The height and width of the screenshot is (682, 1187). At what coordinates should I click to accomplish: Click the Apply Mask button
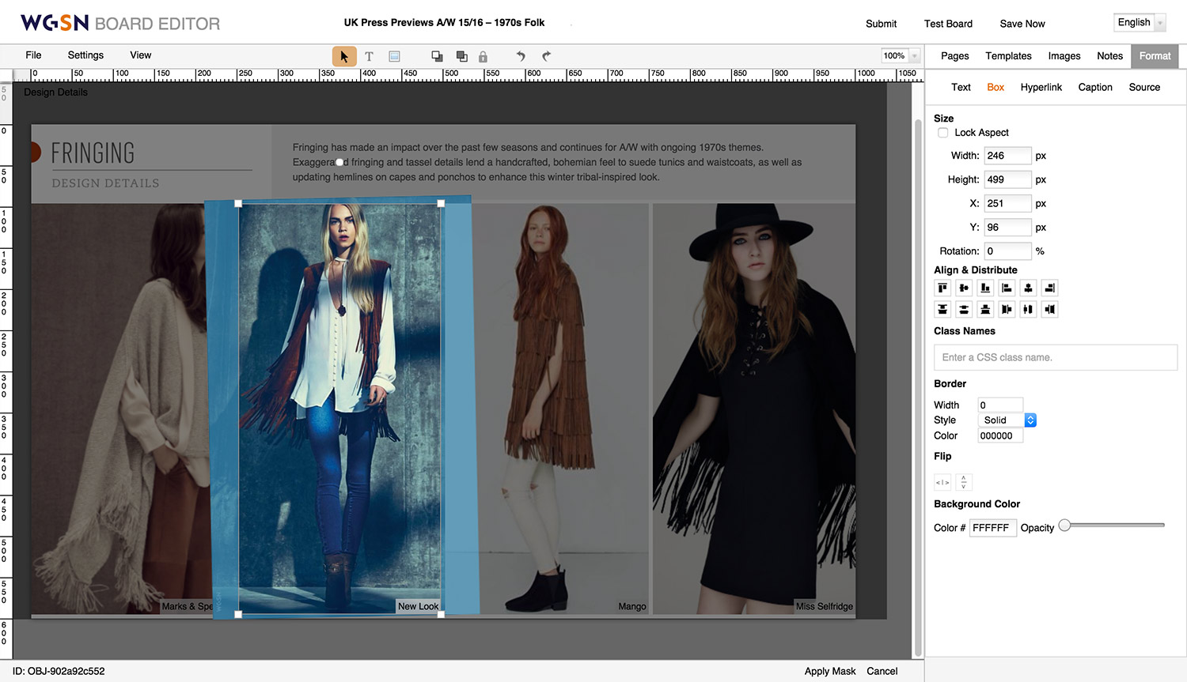tap(829, 671)
